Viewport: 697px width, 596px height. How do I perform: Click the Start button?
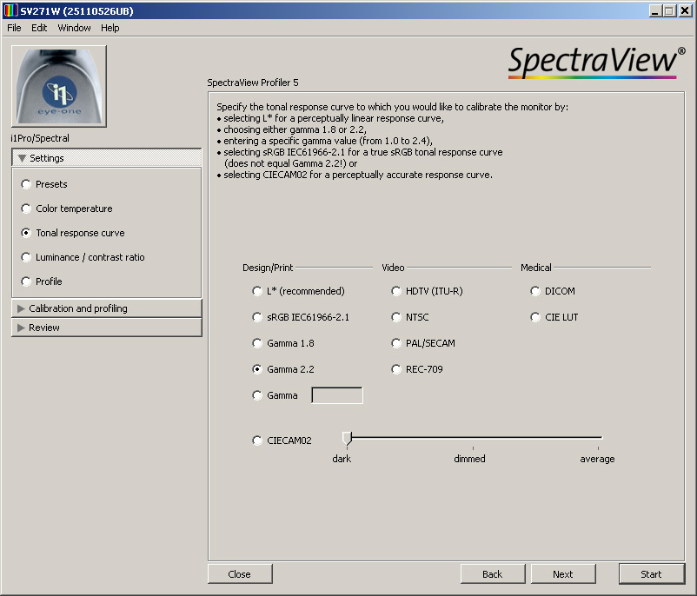651,574
